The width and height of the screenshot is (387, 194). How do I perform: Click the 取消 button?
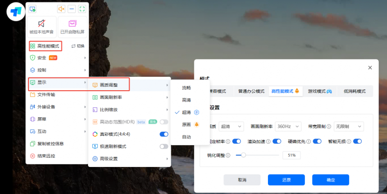[x=242, y=180]
